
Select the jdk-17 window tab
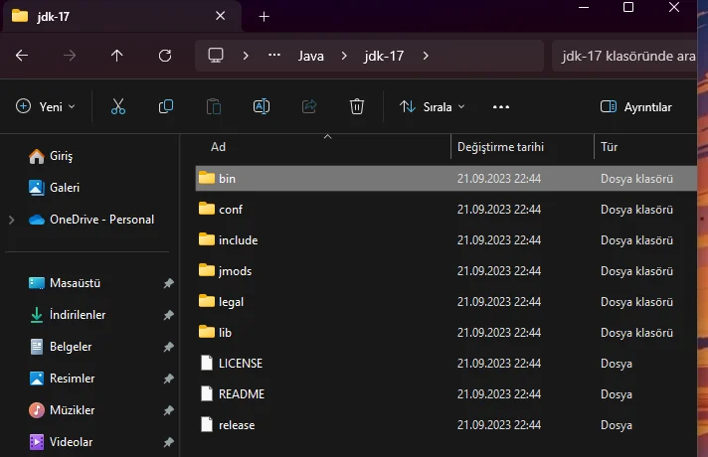[x=122, y=16]
